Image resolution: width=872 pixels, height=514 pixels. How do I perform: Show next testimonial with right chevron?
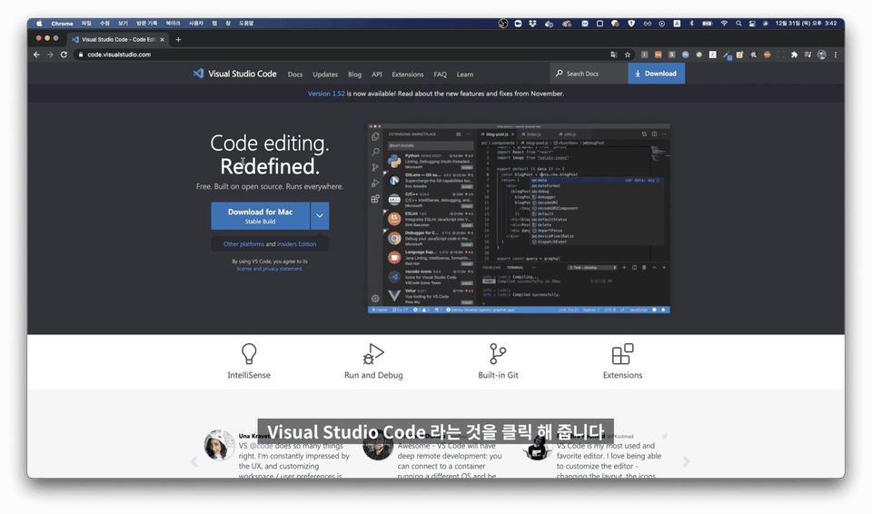click(x=687, y=461)
